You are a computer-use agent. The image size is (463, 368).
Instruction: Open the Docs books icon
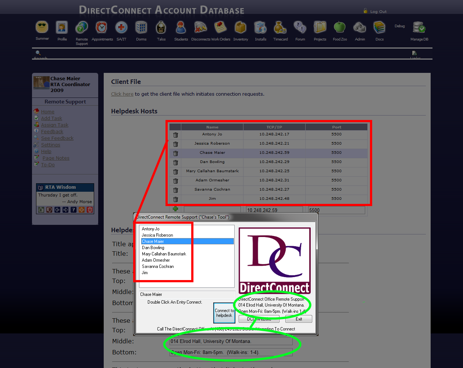tap(380, 28)
